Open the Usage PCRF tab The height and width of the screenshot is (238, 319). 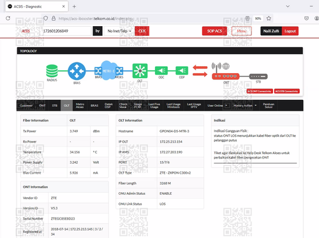point(138,106)
